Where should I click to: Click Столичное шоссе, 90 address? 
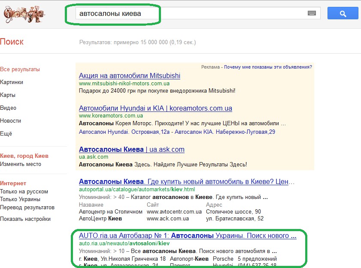234,211
